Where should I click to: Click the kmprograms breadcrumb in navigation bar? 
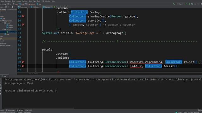coord(30,4)
